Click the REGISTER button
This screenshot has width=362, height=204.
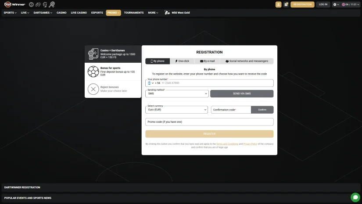209,134
